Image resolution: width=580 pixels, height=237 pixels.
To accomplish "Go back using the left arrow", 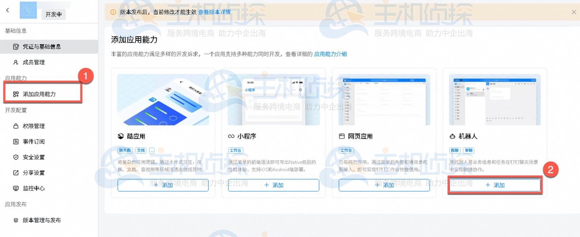I will pyautogui.click(x=7, y=10).
